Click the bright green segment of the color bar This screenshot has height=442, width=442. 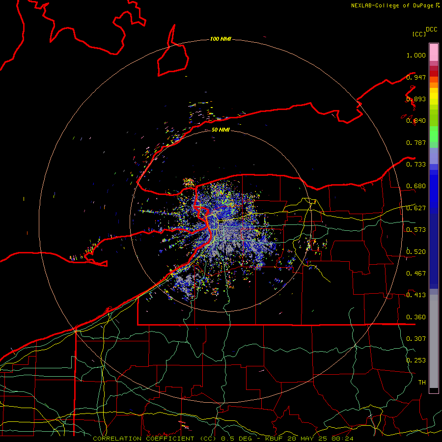point(434,134)
